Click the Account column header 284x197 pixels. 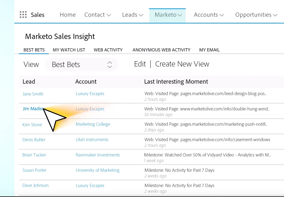[x=86, y=82]
